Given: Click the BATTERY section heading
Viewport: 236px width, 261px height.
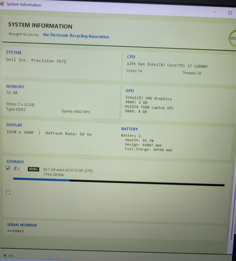Looking at the screenshot, I should point(130,129).
